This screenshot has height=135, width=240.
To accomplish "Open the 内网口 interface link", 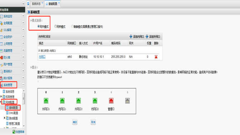I will click(42, 57).
